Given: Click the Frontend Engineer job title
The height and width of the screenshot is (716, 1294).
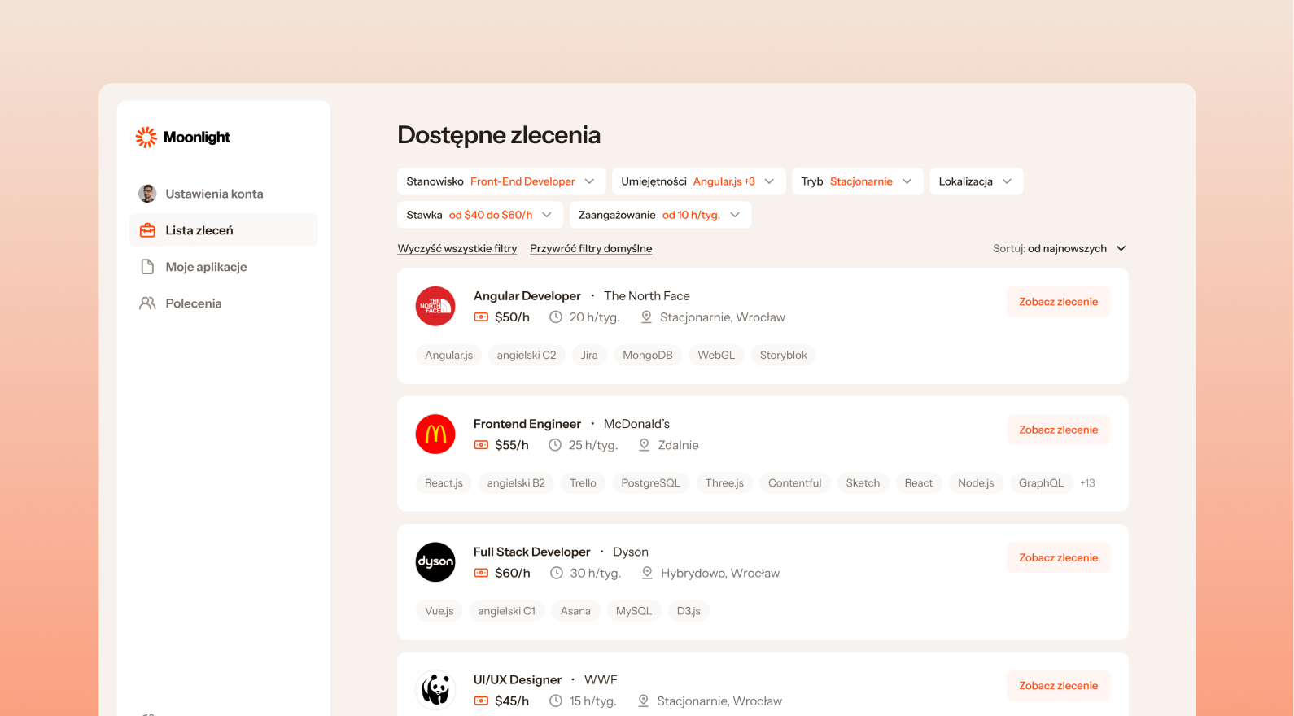Looking at the screenshot, I should point(527,424).
